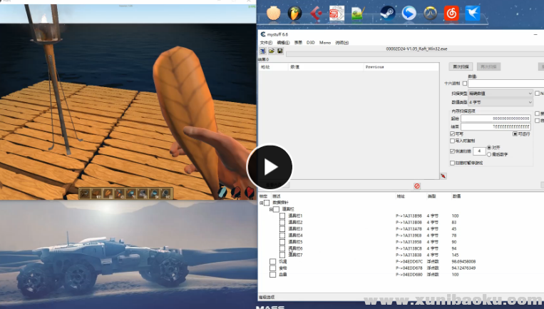Image resolution: width=544 pixels, height=309 pixels.
Task: Click the 首次扫描 first scan button
Action: pyautogui.click(x=461, y=66)
